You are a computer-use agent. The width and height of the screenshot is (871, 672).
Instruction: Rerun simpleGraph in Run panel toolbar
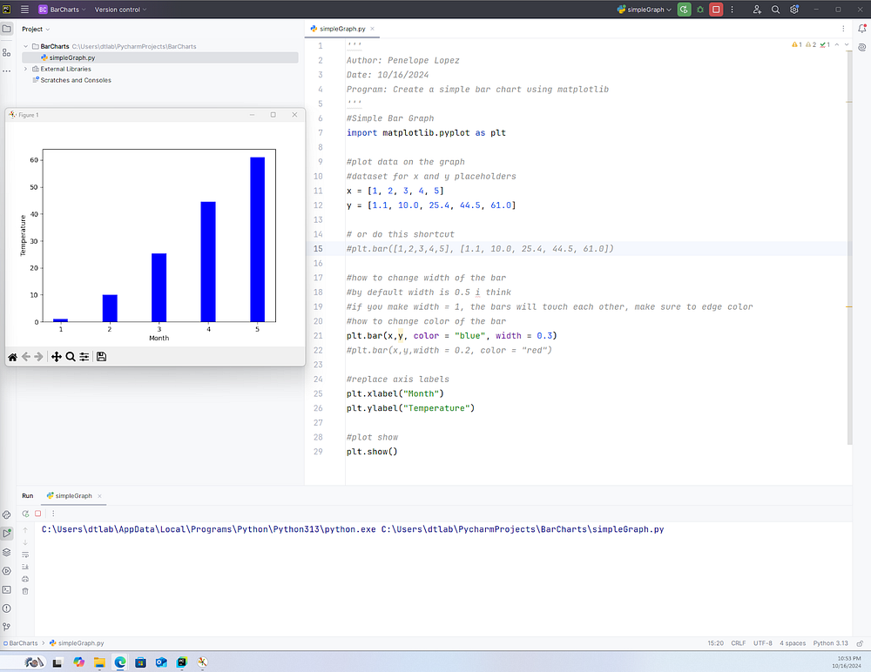pos(25,514)
